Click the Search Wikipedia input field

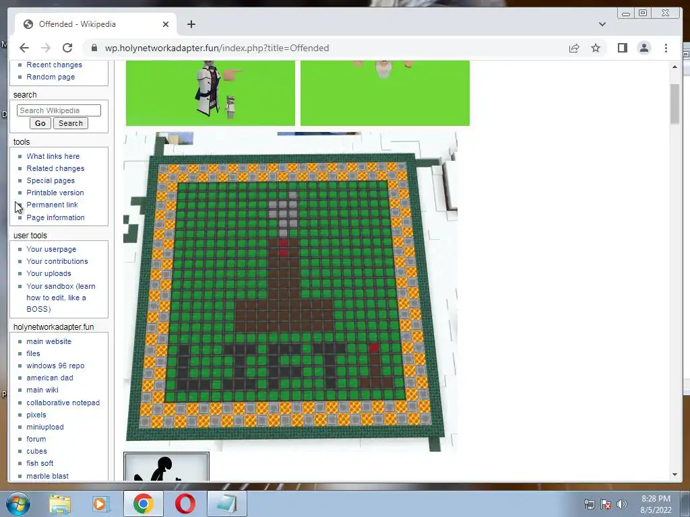coord(59,110)
